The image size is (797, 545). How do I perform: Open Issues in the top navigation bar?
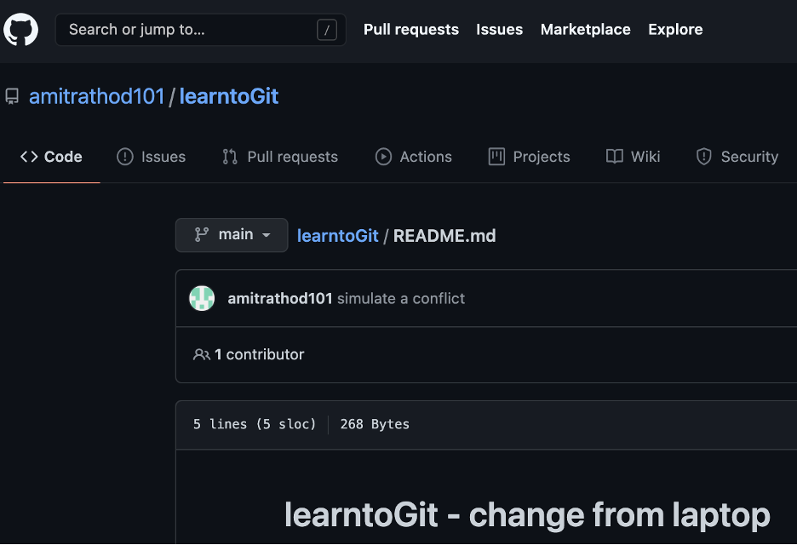pyautogui.click(x=499, y=30)
